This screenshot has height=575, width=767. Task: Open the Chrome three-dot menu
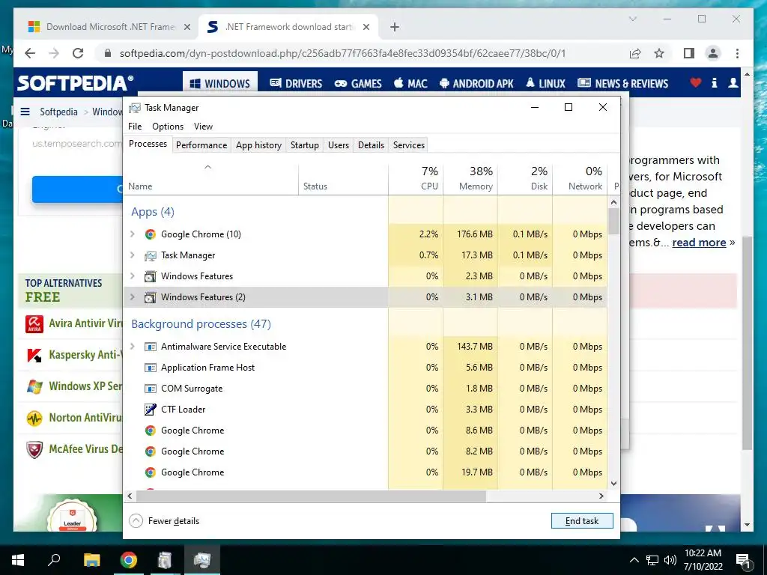(737, 53)
